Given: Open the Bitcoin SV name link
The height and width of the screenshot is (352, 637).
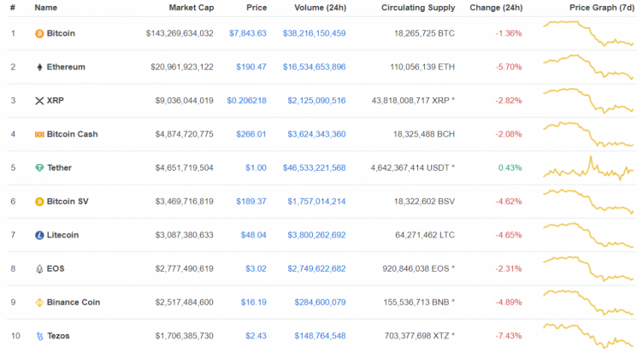Looking at the screenshot, I should (x=68, y=202).
